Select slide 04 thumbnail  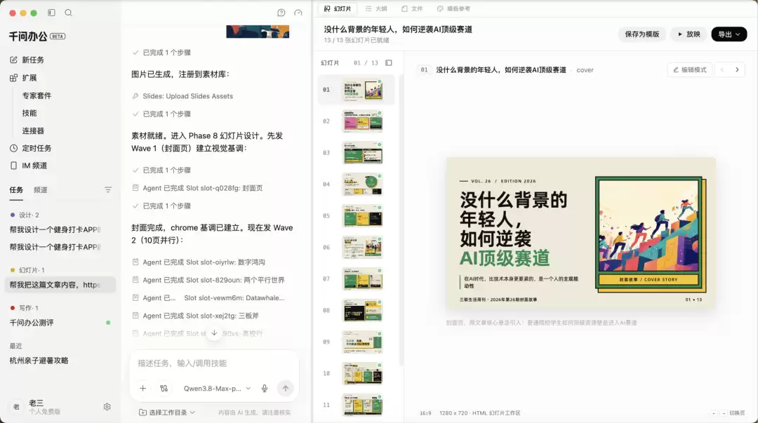pyautogui.click(x=363, y=184)
